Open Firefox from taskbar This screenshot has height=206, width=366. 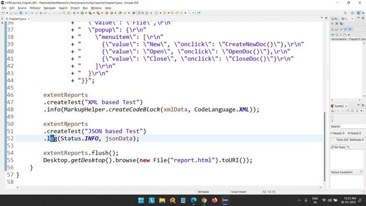(215, 200)
